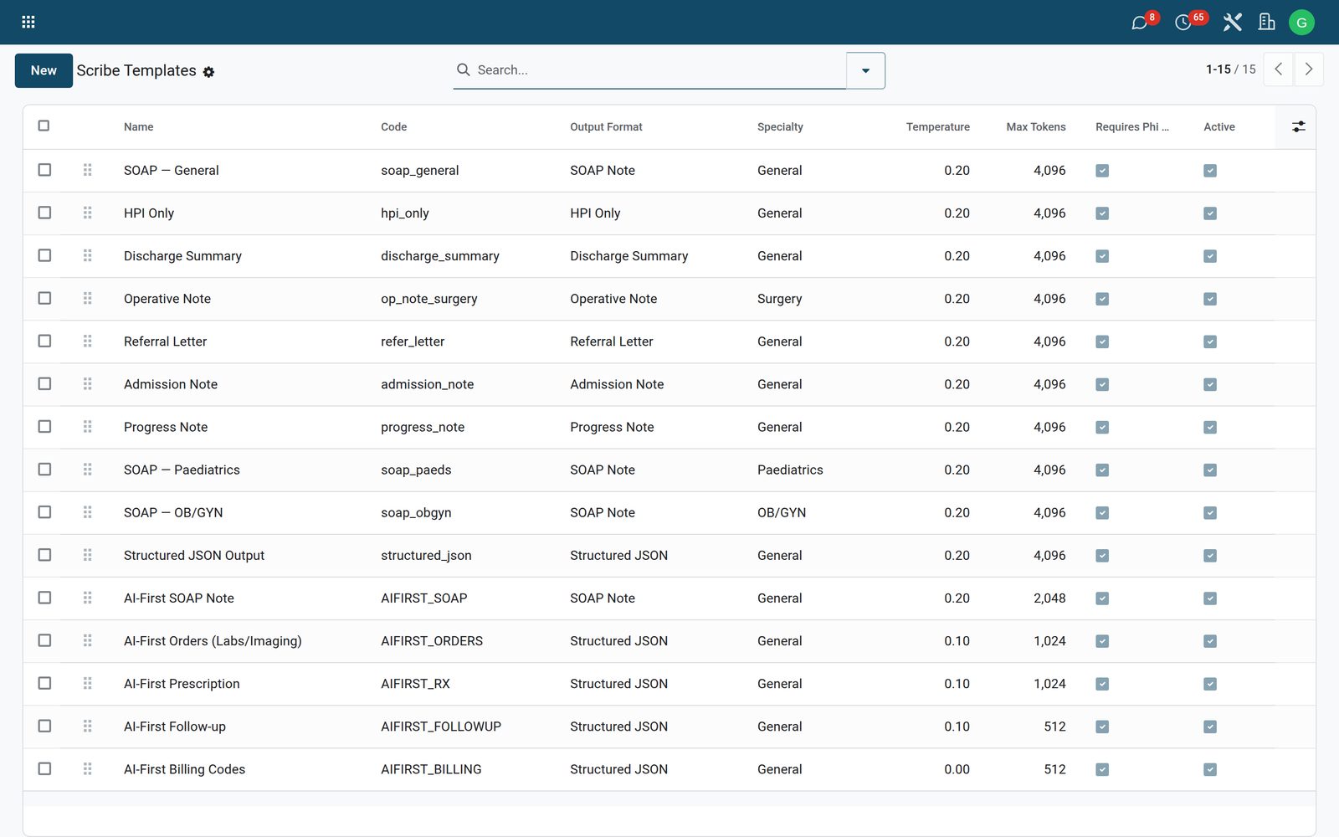Click the 1-15 / 15 pager counter
Viewport: 1339px width, 837px height.
click(1230, 69)
